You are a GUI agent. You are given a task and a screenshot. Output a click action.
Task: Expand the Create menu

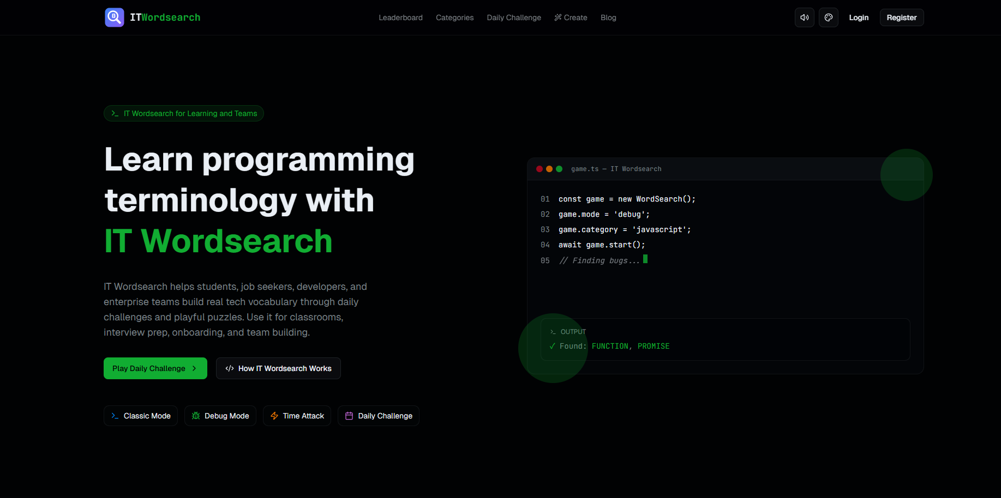[571, 17]
